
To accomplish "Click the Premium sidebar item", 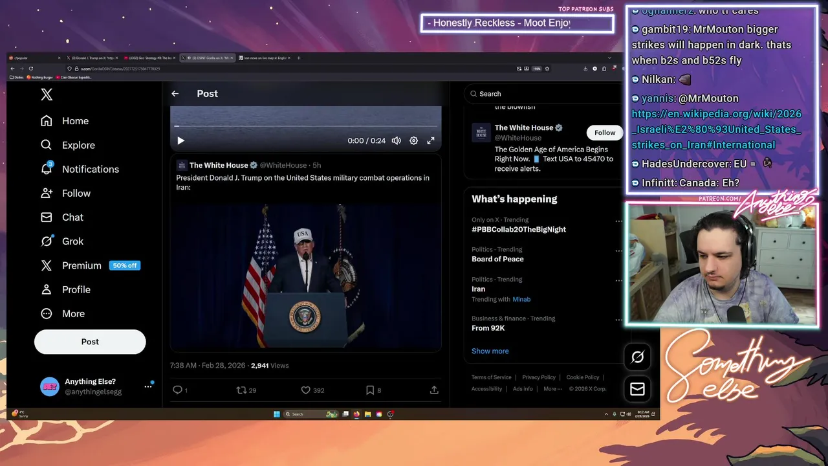I will point(89,265).
